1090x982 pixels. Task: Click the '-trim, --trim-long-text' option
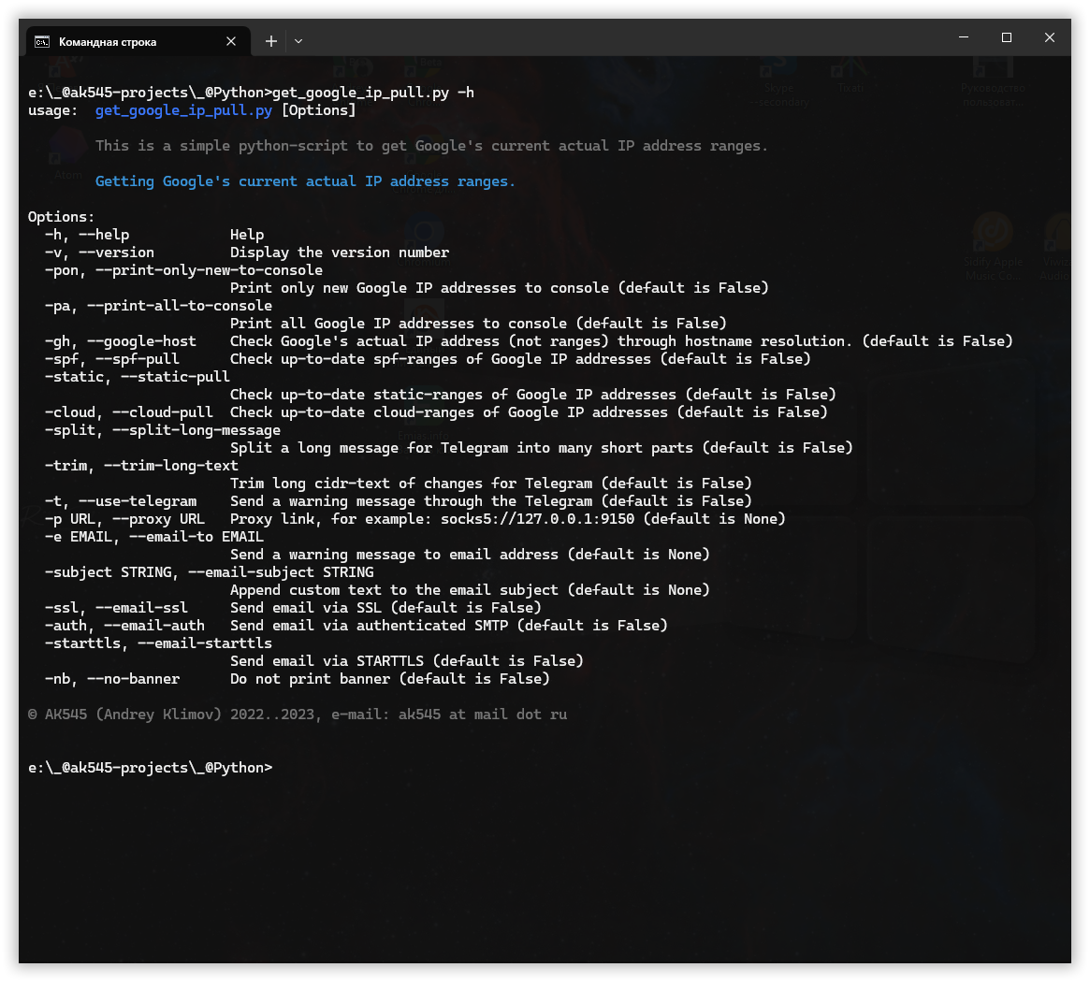141,466
